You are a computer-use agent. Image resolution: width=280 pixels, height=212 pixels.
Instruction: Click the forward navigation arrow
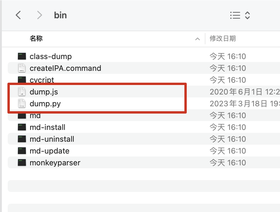pos(39,15)
